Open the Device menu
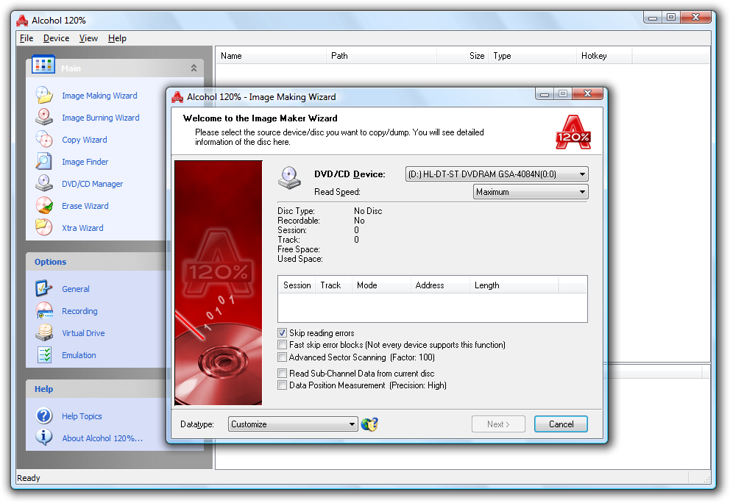 click(56, 38)
